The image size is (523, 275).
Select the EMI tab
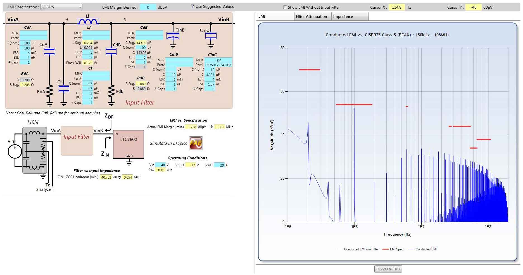click(x=262, y=16)
